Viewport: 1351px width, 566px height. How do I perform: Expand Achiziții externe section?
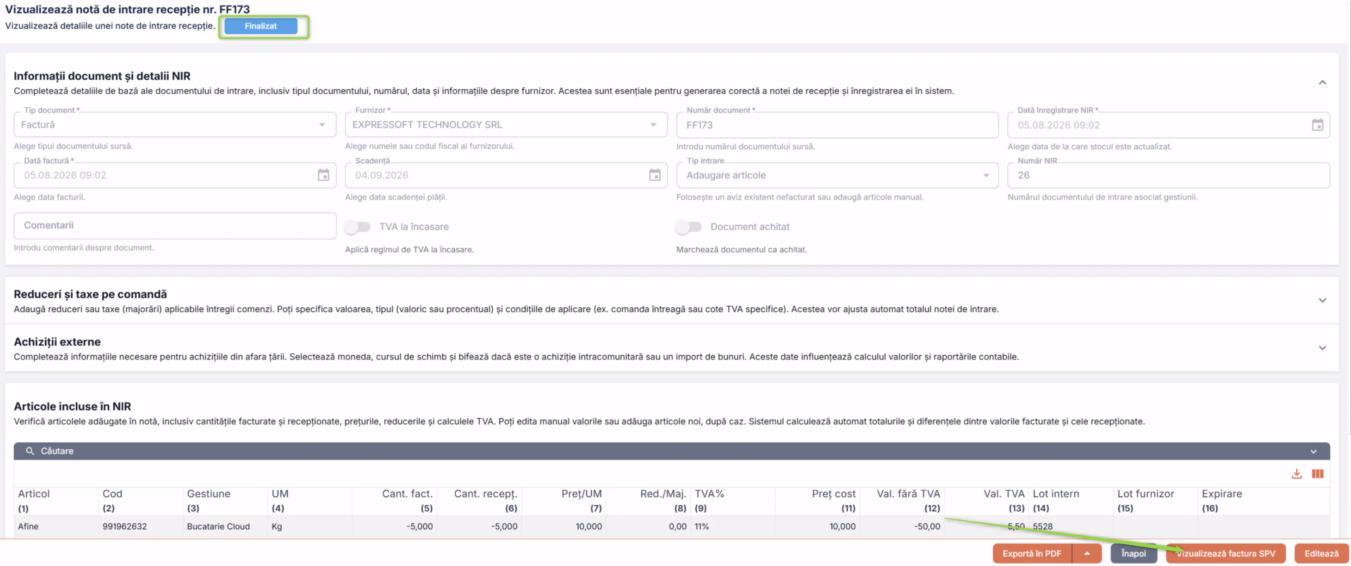click(x=1322, y=348)
